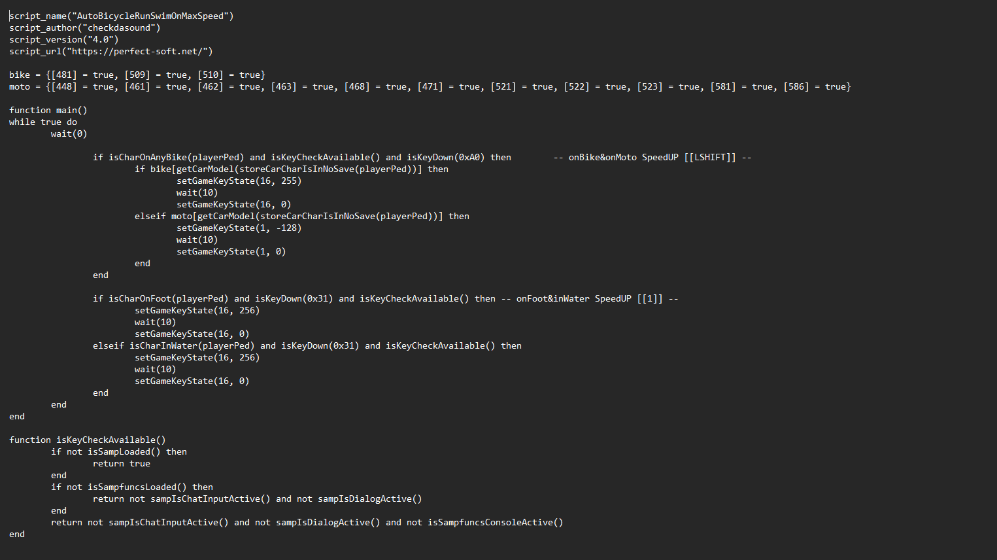Click the "while true do" statement
This screenshot has height=560, width=997.
43,122
